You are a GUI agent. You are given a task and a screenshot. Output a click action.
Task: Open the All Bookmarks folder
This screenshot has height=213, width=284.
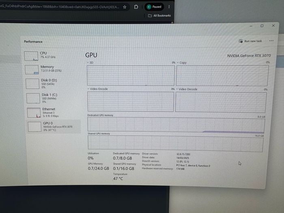pos(159,15)
